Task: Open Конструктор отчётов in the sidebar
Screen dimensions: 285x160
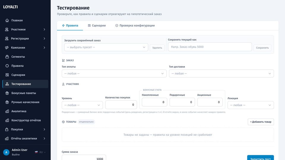Action: coord(25,120)
